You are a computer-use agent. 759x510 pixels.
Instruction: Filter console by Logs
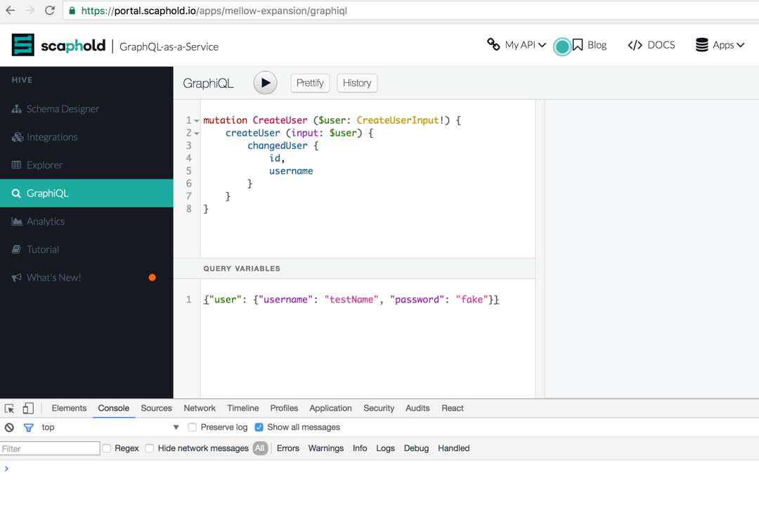[x=385, y=449]
